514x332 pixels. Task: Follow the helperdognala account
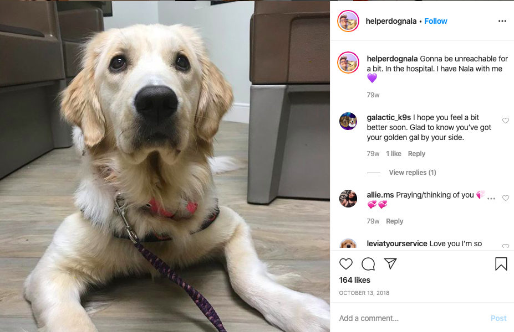coord(436,21)
